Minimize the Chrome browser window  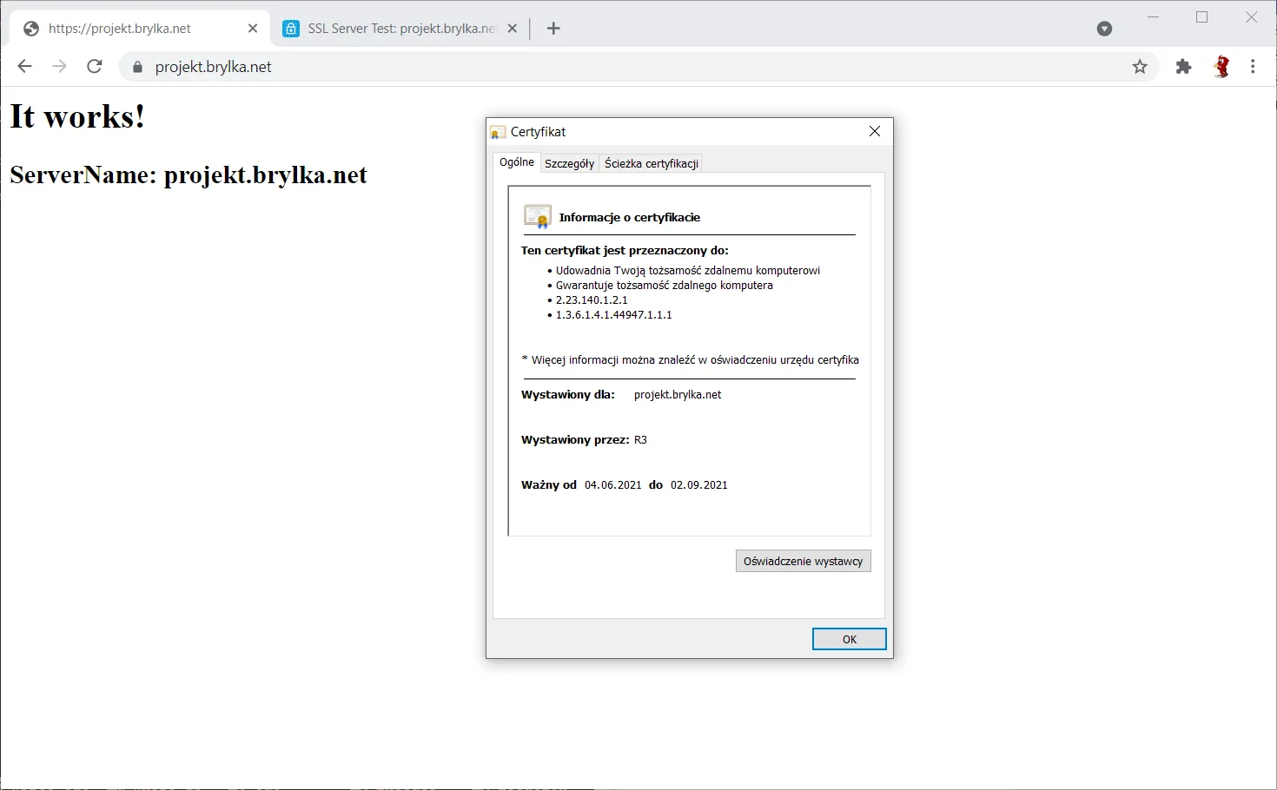[x=1154, y=17]
